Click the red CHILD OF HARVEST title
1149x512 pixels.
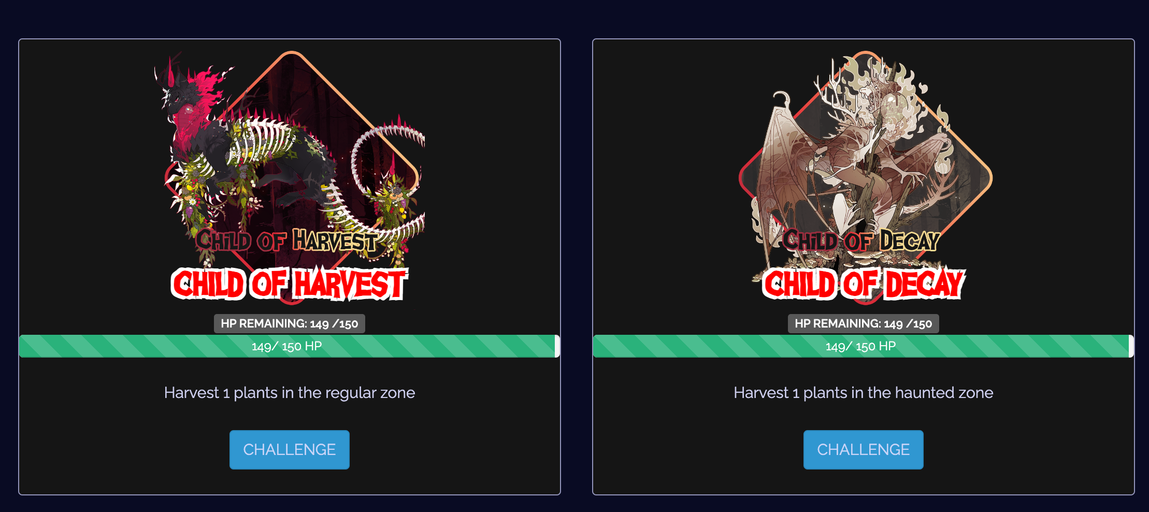click(289, 284)
